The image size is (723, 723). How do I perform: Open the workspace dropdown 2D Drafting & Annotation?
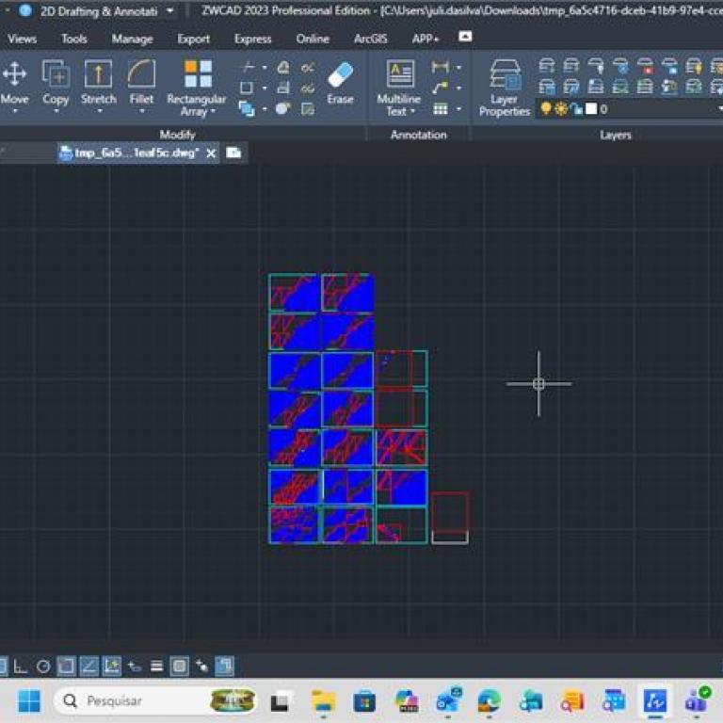pos(169,11)
